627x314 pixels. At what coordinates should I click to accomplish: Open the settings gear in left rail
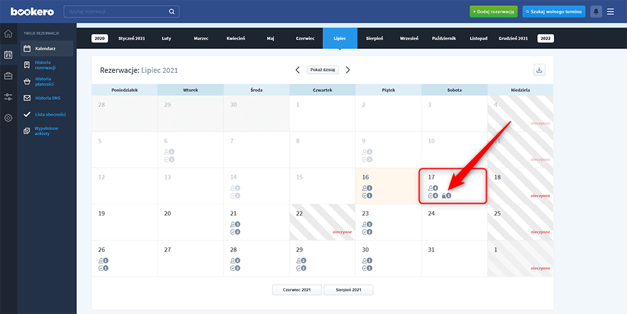point(8,118)
